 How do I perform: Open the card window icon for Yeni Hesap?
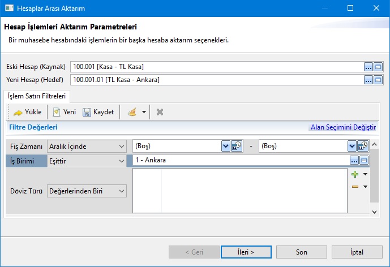[378, 80]
